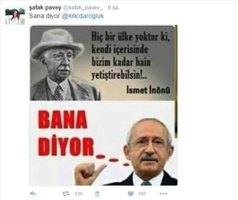Screen dimensions: 238x200
Task: Open the tweet via the '8 sa.' timestamp
Action: 114,8
